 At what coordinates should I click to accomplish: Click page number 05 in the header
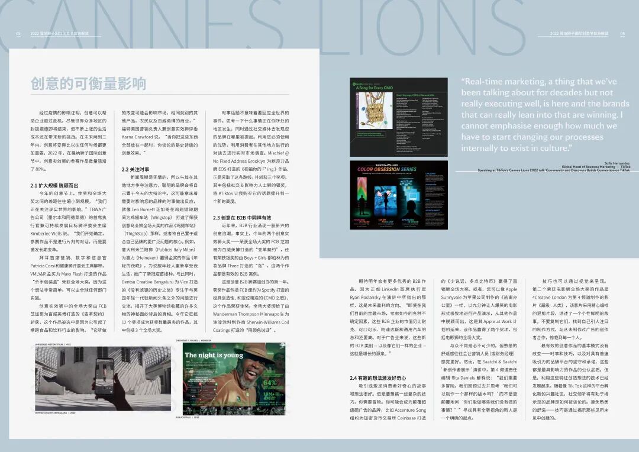[x=18, y=33]
